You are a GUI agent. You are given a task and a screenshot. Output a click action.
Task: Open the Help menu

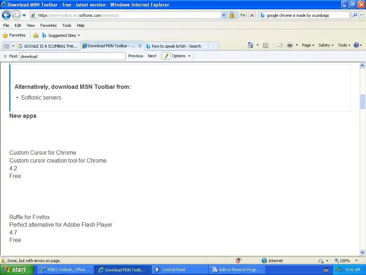pyautogui.click(x=81, y=25)
